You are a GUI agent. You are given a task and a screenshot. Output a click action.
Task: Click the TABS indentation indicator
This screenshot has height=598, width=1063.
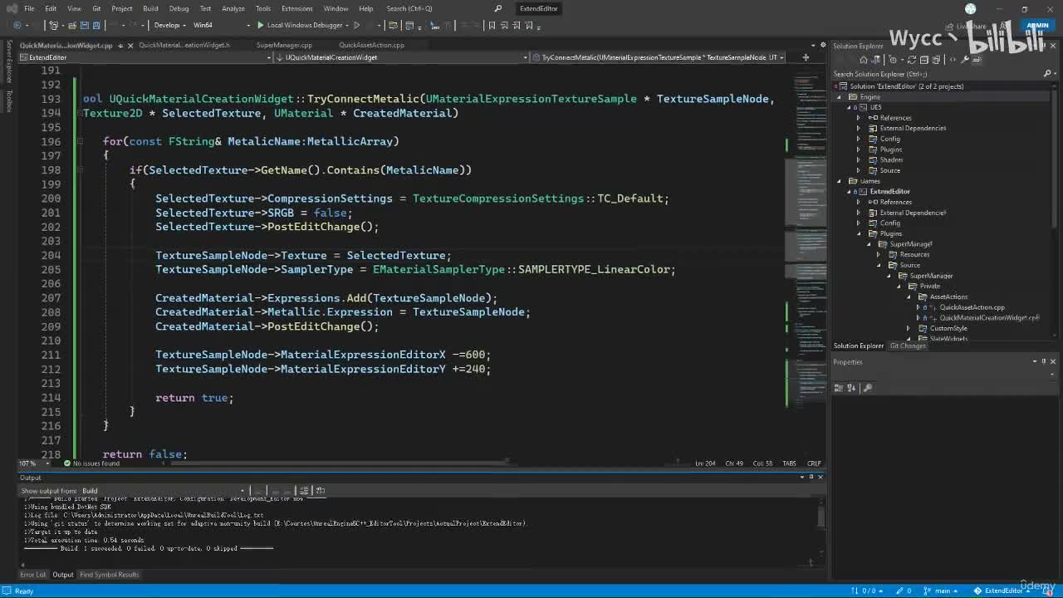[x=789, y=463]
